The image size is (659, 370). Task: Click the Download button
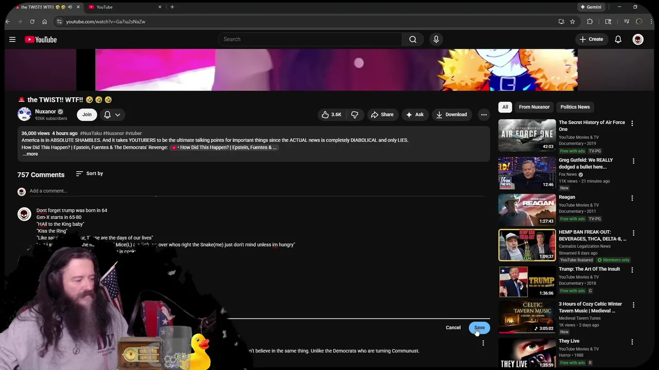click(452, 115)
